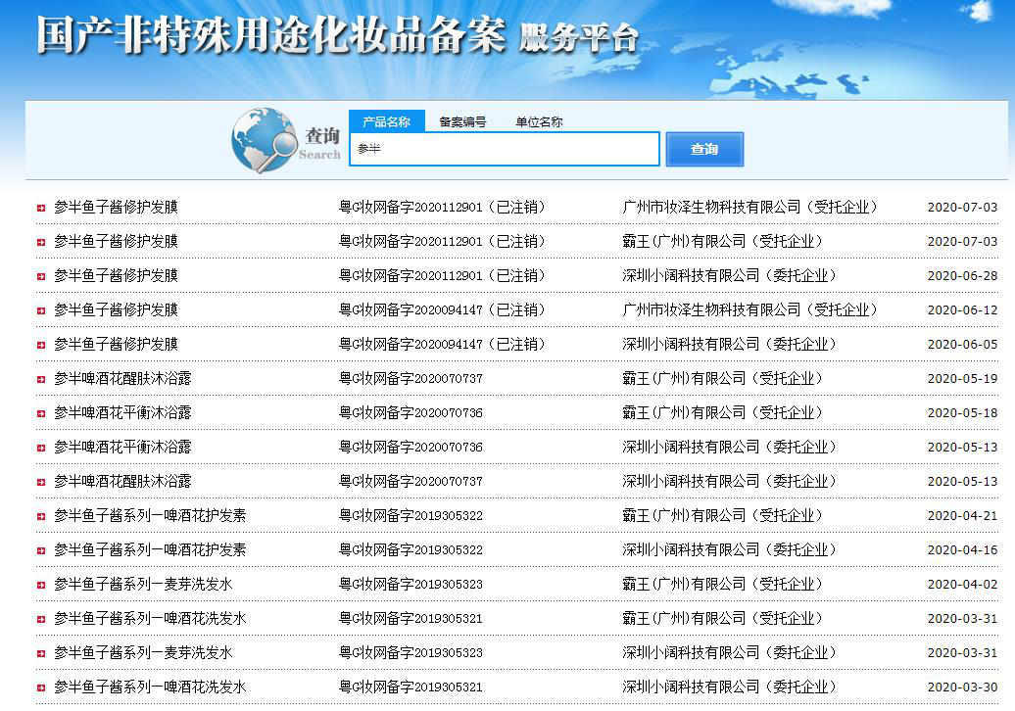Click red bullet icon of 2020-04-21 row
Image resolution: width=1015 pixels, height=711 pixels.
click(41, 516)
